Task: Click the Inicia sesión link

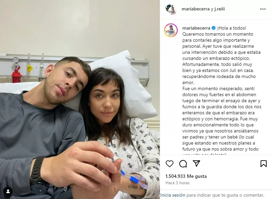Action: [173, 195]
